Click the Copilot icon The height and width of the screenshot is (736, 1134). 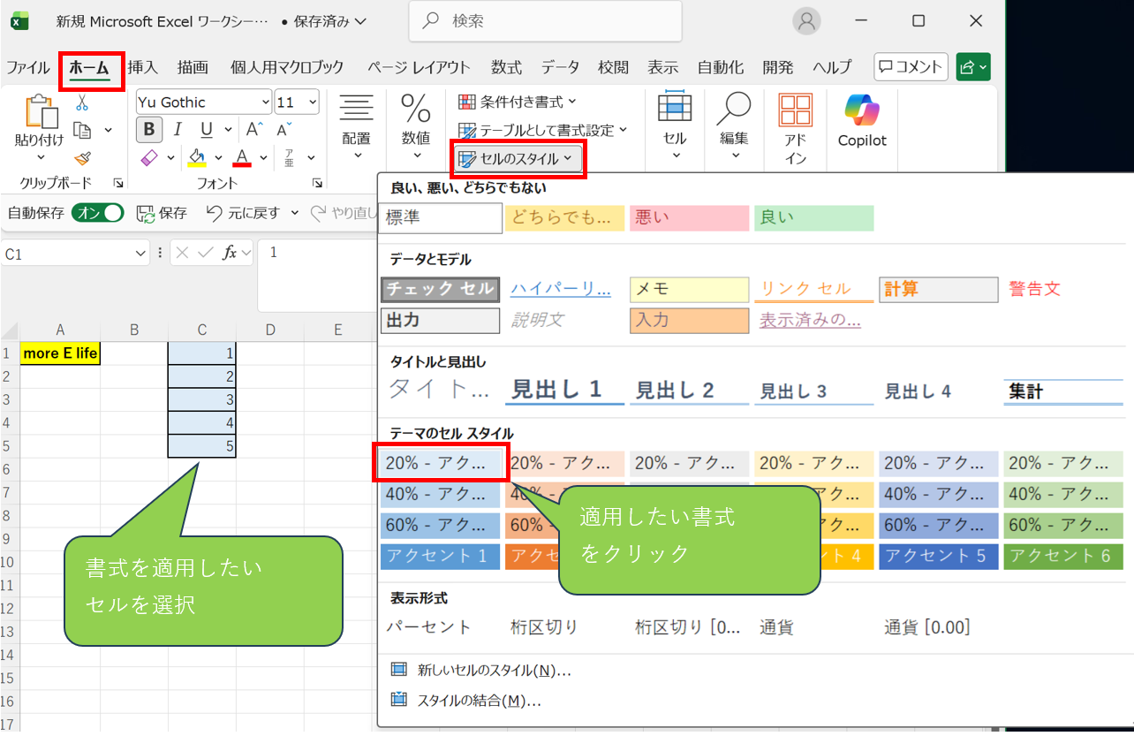coord(861,111)
